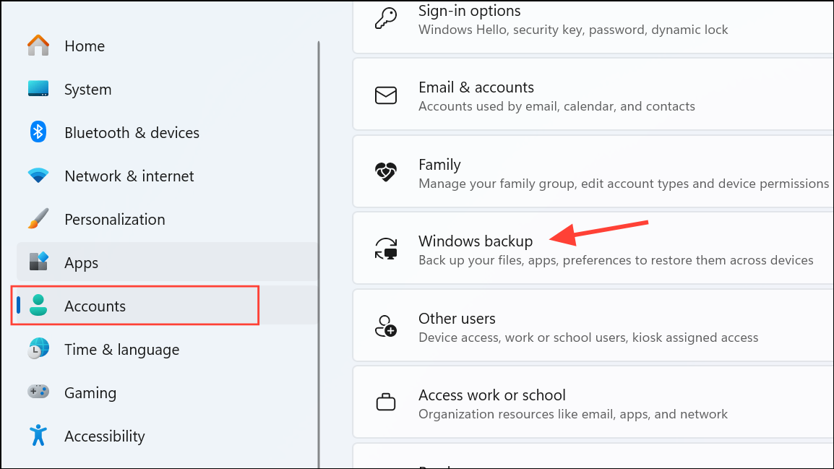Image resolution: width=834 pixels, height=469 pixels.
Task: Select the Apps section
Action: 81,262
